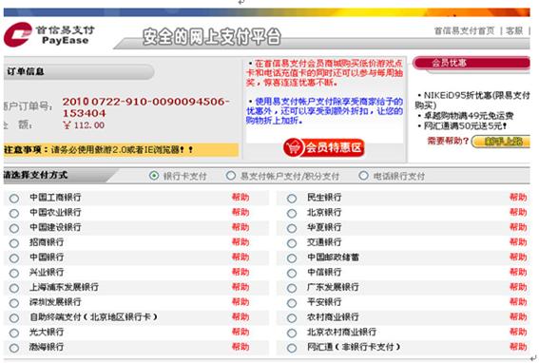Click the 安全的网上支付平台 banner

pyautogui.click(x=212, y=37)
